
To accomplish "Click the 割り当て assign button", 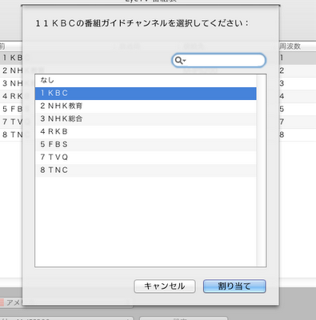I will [234, 286].
